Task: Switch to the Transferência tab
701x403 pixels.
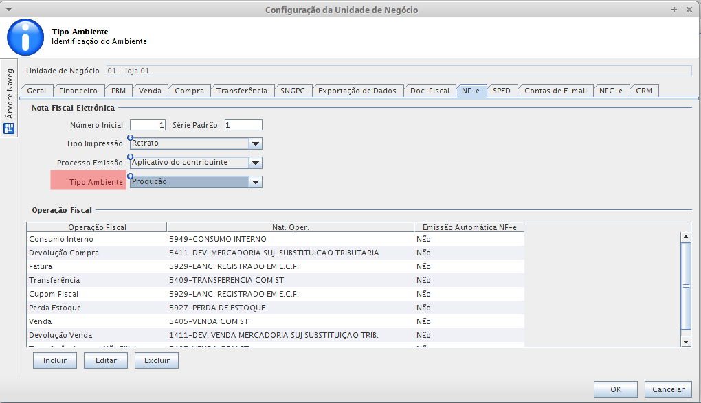Action: (x=243, y=91)
